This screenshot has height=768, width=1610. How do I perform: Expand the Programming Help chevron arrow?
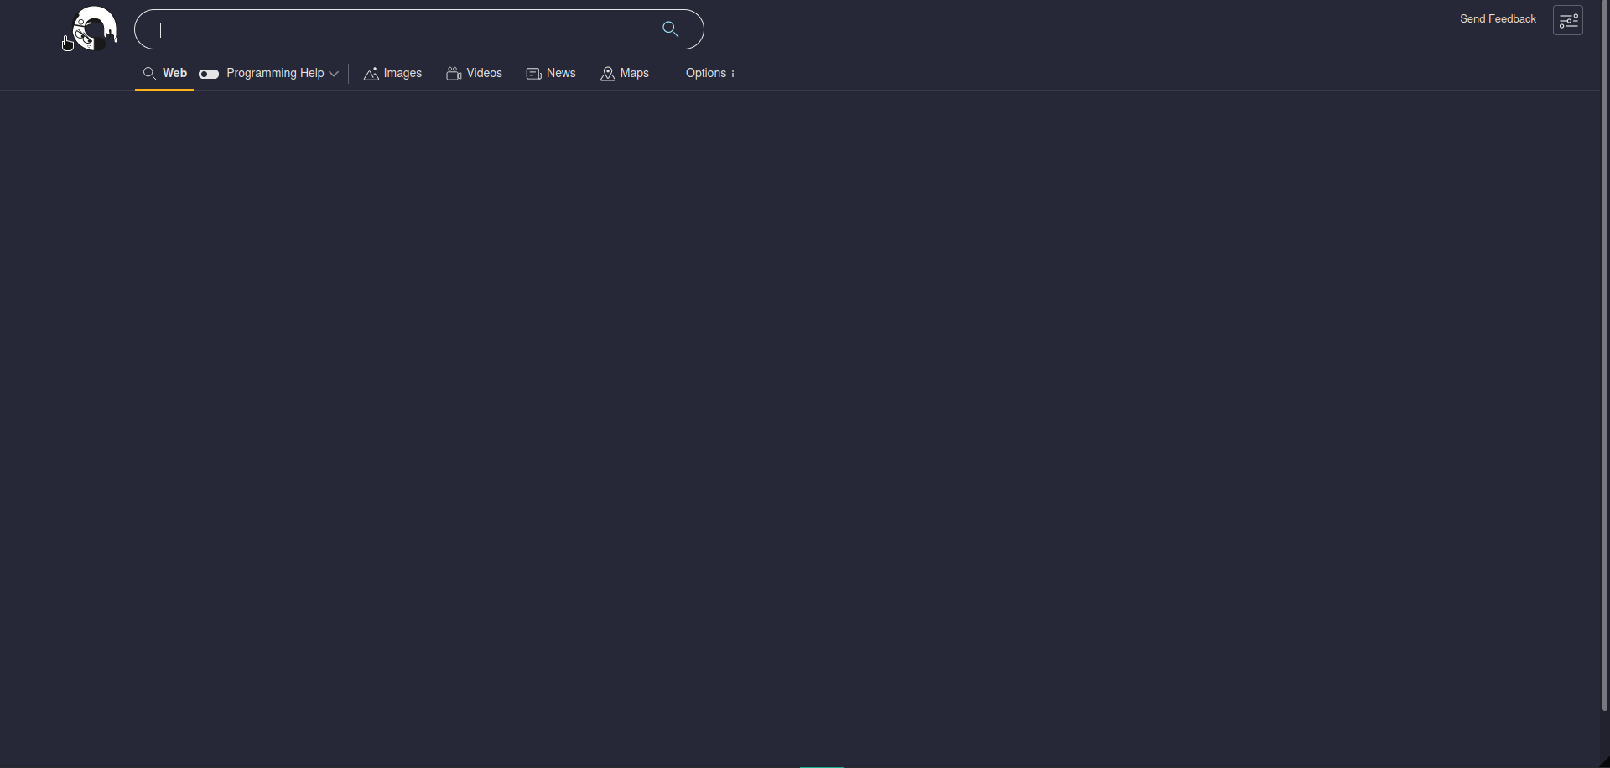(x=334, y=74)
